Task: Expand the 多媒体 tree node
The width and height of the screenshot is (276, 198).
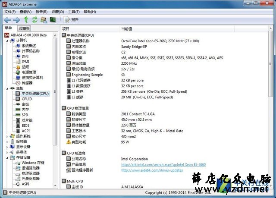Action: tap(7, 152)
